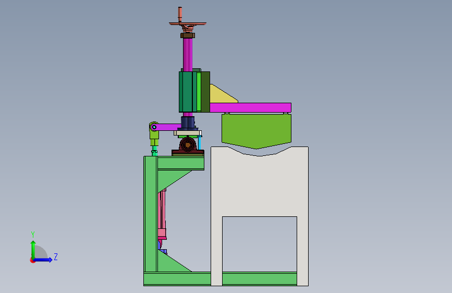
Task: Select the green frame top horizontal beam
Action: point(181,163)
